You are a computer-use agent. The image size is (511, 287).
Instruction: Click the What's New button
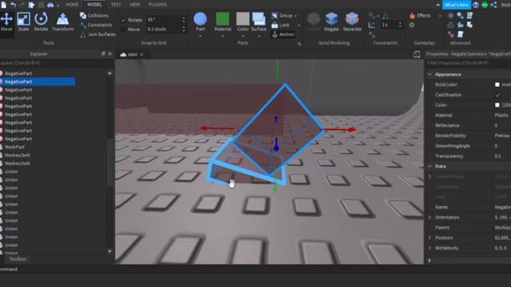[457, 5]
